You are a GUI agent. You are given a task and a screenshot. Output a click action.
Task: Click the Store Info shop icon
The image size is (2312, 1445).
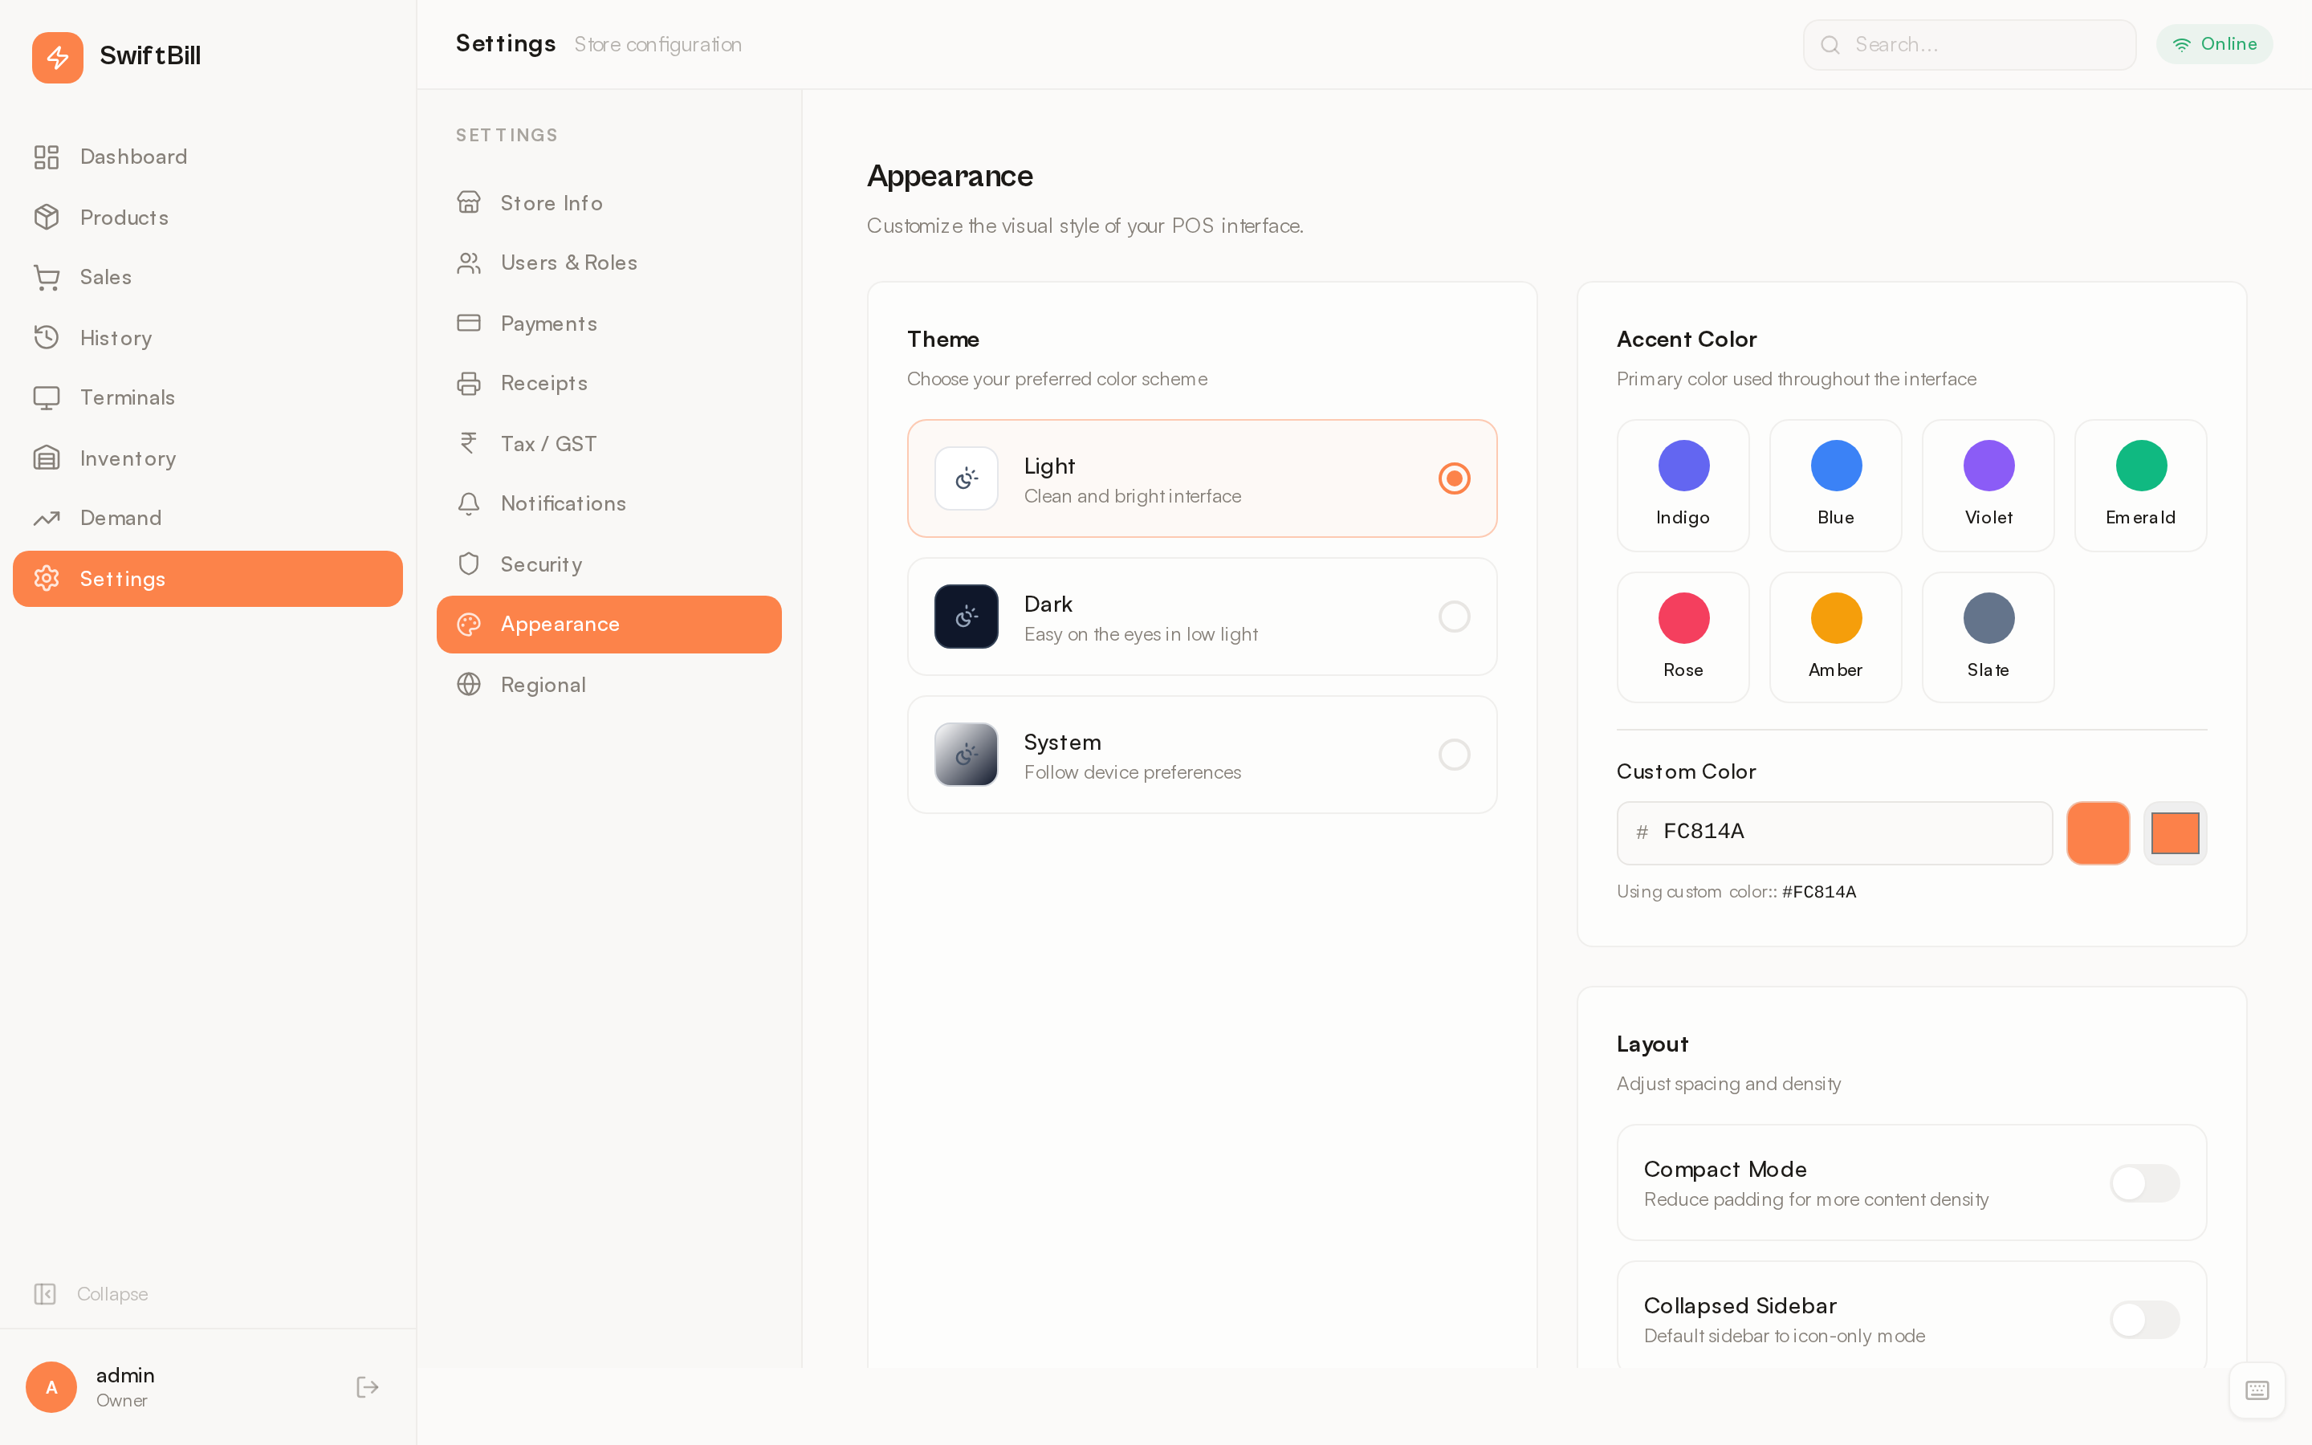click(x=468, y=202)
